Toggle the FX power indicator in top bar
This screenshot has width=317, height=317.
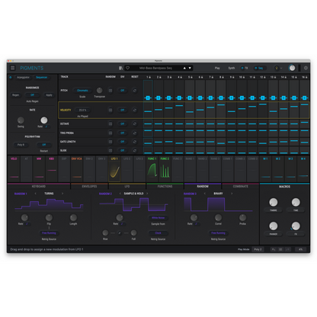coord(242,68)
